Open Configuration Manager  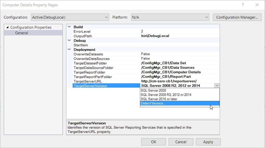[x=237, y=17]
